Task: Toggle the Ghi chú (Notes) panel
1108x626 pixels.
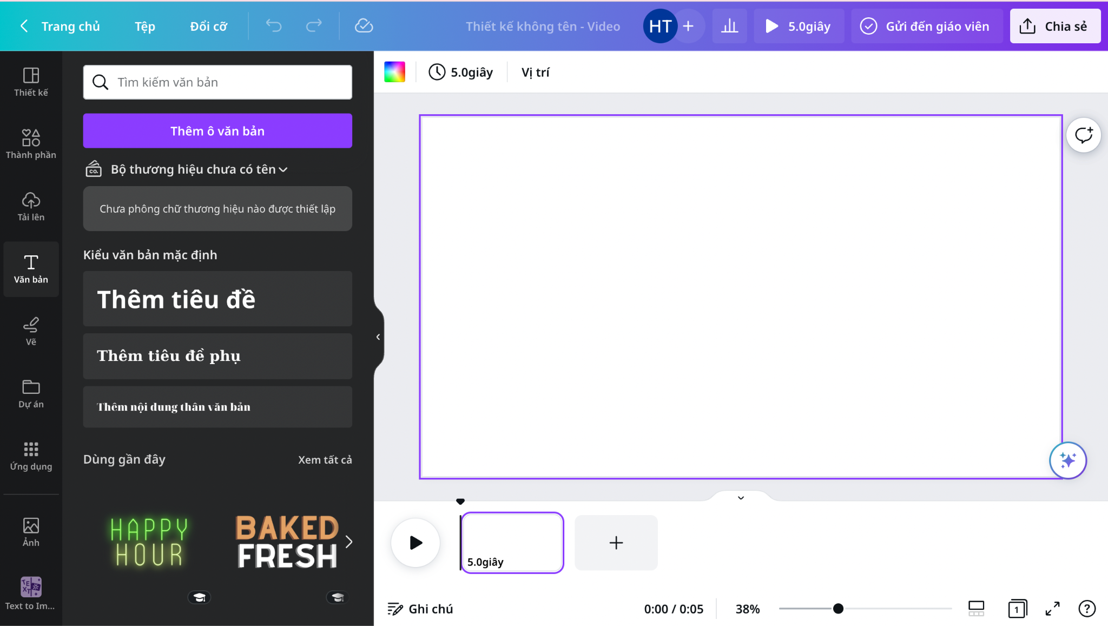Action: click(421, 608)
